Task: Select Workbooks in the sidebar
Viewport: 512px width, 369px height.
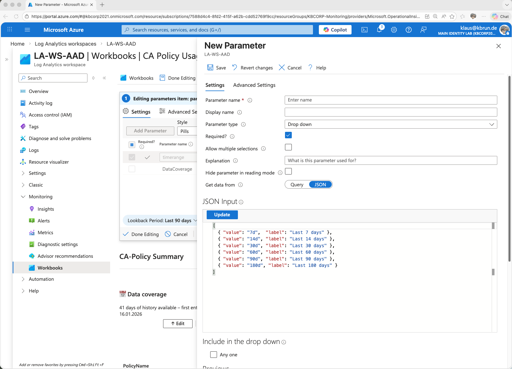Action: click(x=50, y=268)
